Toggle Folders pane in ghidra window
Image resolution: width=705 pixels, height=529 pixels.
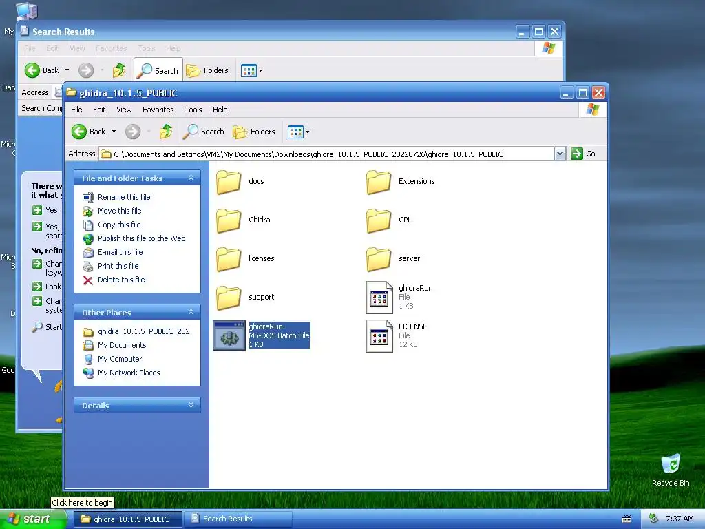click(x=254, y=132)
